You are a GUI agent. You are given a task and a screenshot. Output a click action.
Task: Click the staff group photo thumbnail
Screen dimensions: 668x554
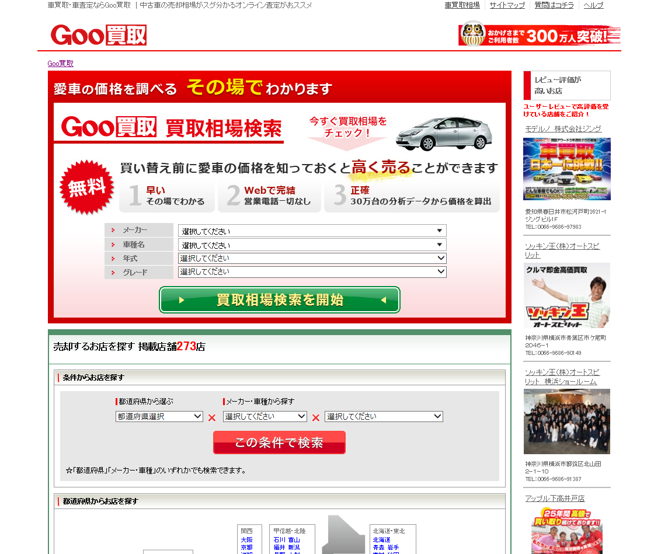click(x=567, y=421)
